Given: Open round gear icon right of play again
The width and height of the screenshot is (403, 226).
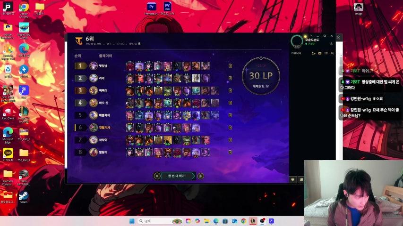Looking at the screenshot, I should click(x=201, y=176).
